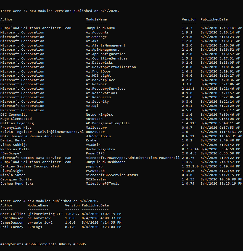Viewport: 243px width, 251px height.
Task: Click Az.RecoveryServices module name
Action: 105,89
